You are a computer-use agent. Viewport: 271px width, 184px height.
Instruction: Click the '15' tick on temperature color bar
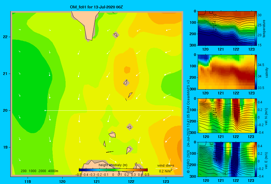tap(259, 45)
